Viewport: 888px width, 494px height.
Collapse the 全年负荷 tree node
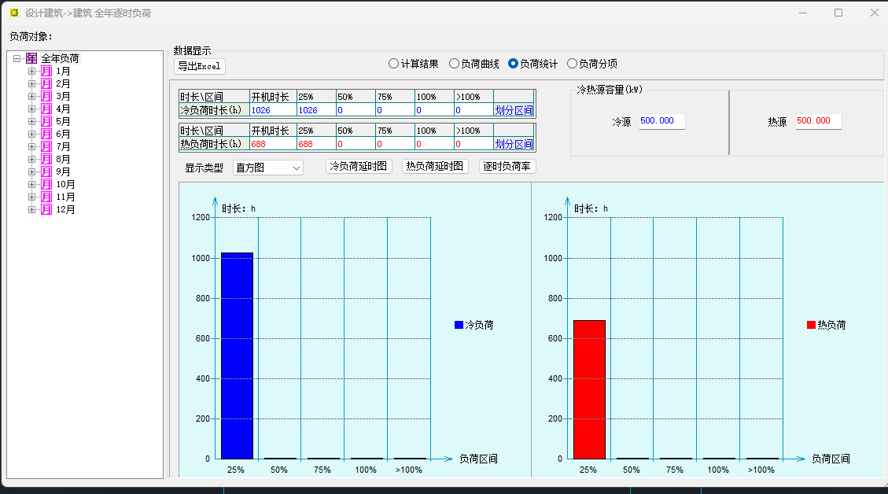pyautogui.click(x=17, y=58)
